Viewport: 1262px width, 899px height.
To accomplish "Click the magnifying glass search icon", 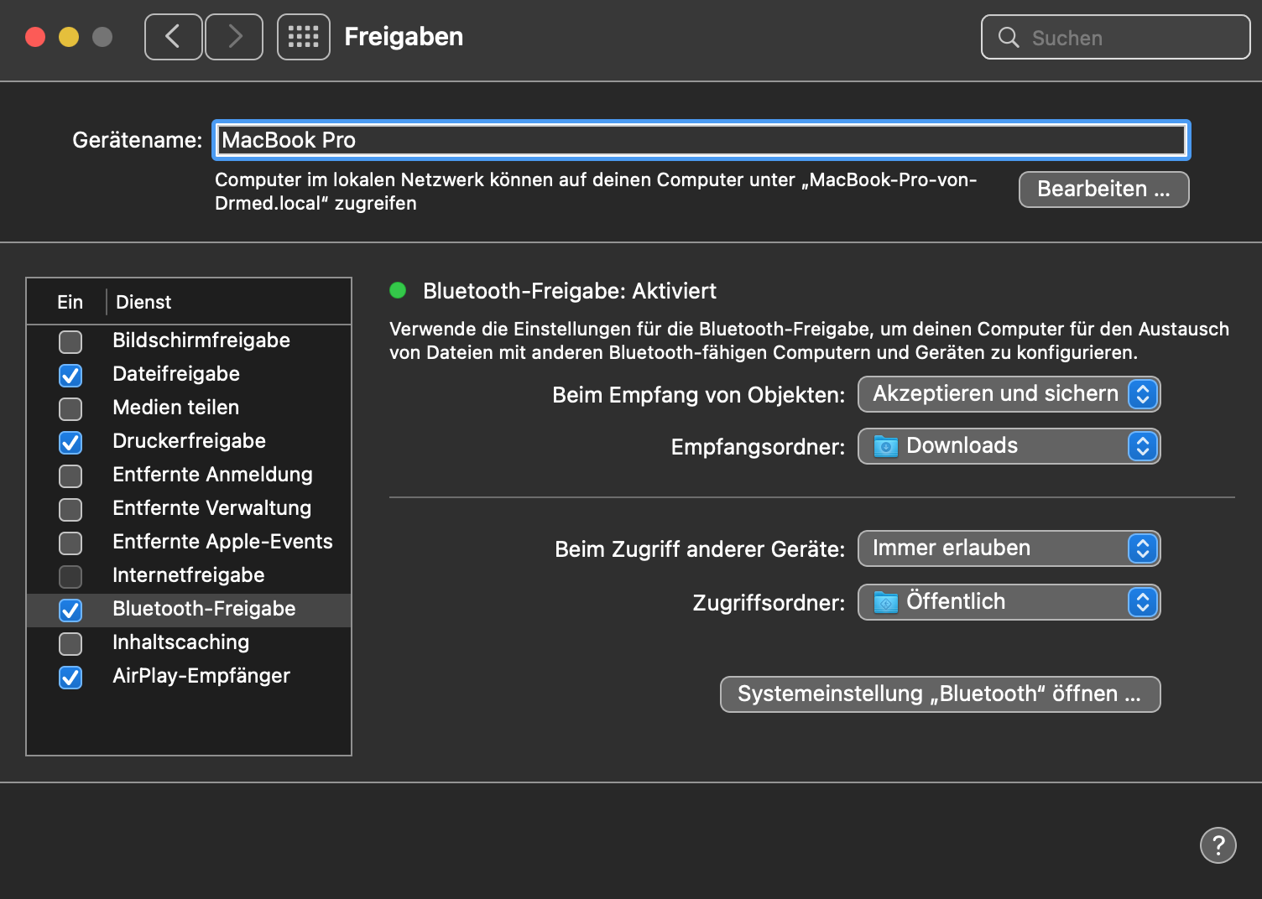I will (x=1009, y=38).
